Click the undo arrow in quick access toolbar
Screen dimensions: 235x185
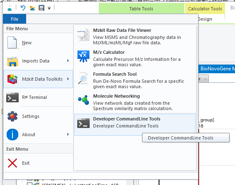(x=23, y=8)
